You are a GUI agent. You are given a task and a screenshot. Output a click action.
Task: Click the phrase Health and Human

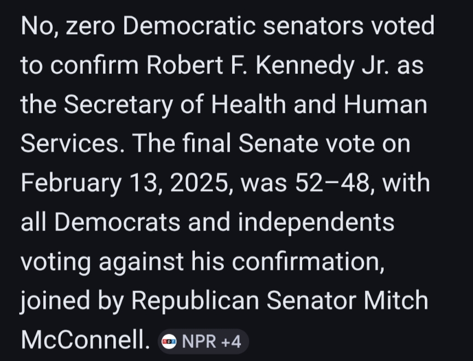click(x=319, y=104)
